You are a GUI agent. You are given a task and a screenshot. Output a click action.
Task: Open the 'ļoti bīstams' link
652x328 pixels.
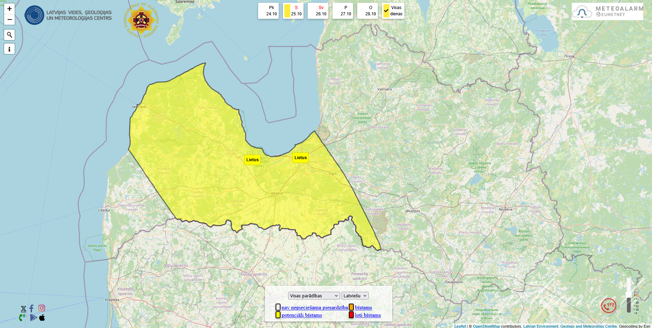click(368, 315)
